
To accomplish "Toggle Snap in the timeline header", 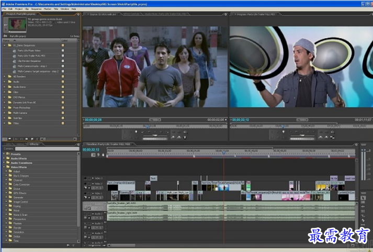I will click(93, 155).
